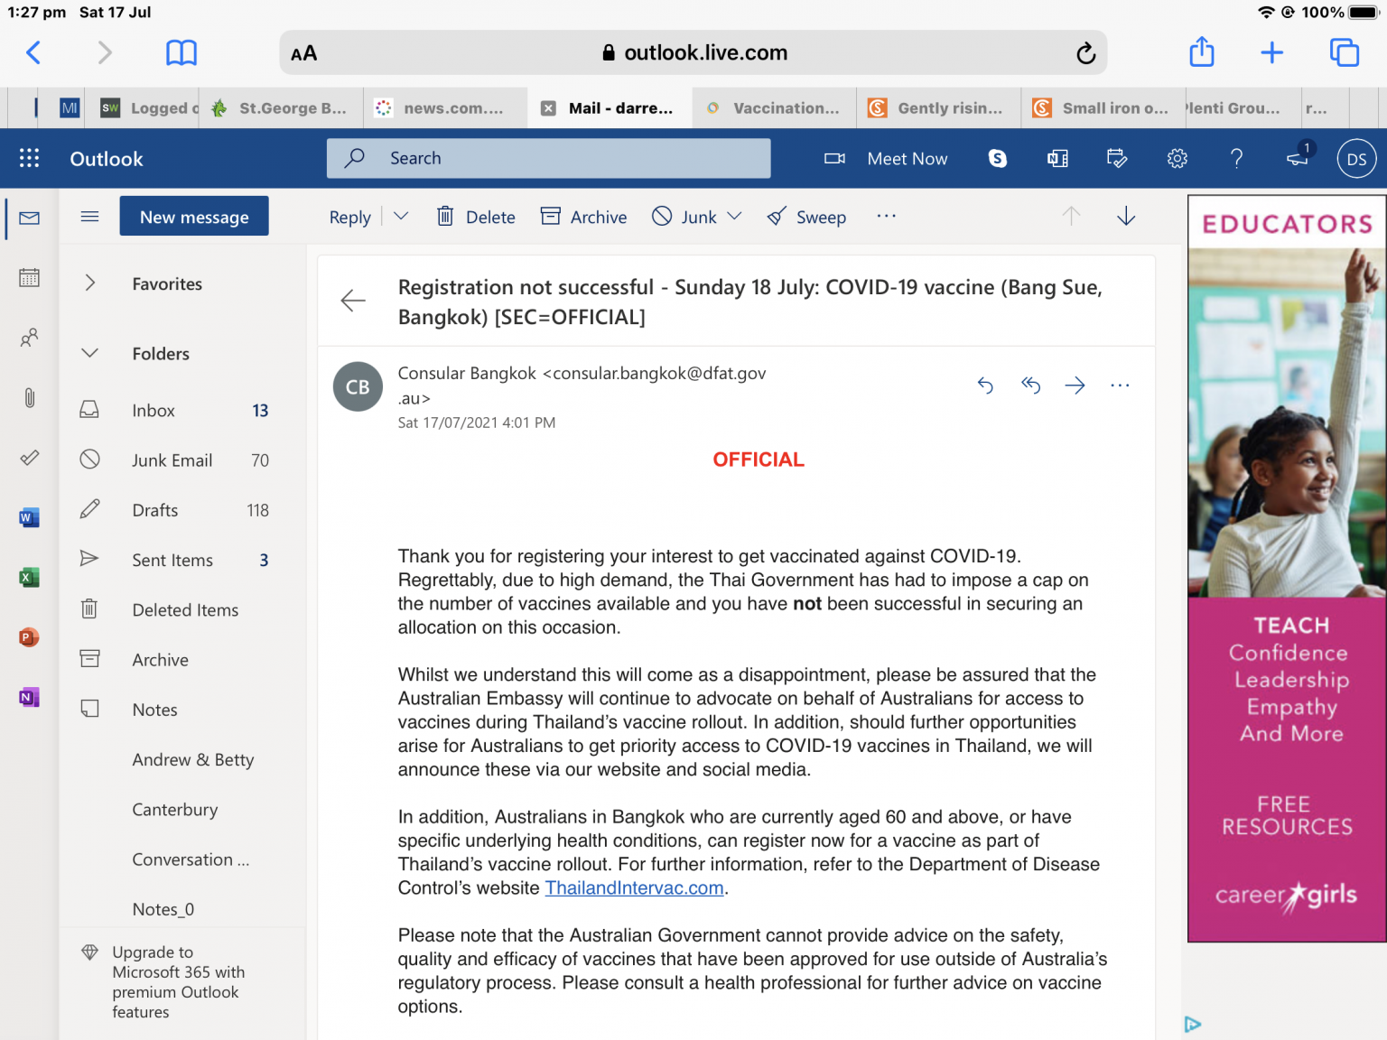Toggle folder pane hamburger button

point(89,216)
